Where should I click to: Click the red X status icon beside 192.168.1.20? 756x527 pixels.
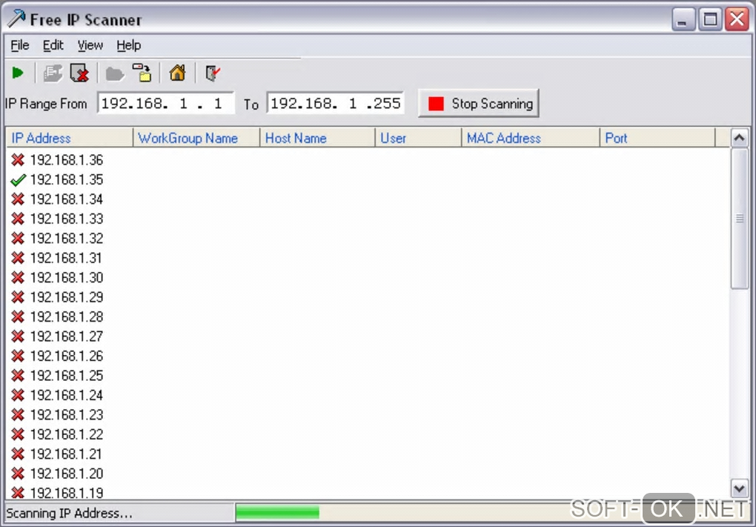click(18, 474)
